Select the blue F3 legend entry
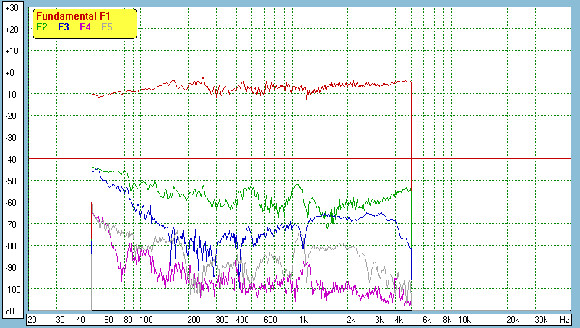Screen dimensions: 580x328 (64, 27)
